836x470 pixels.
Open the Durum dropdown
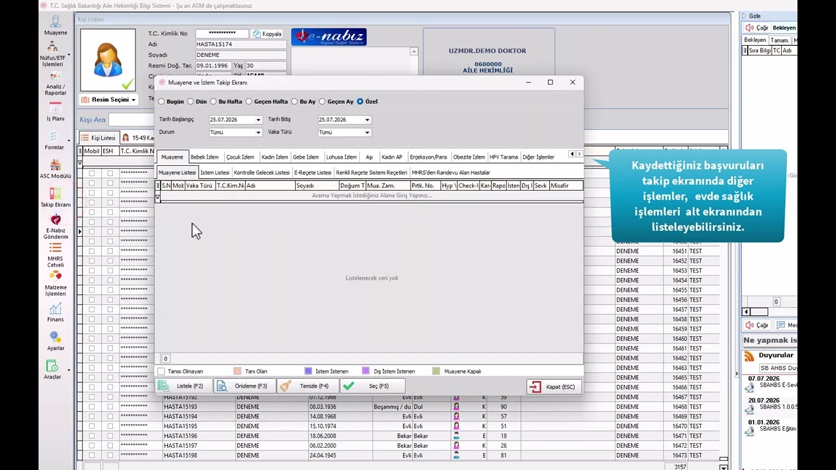click(259, 133)
